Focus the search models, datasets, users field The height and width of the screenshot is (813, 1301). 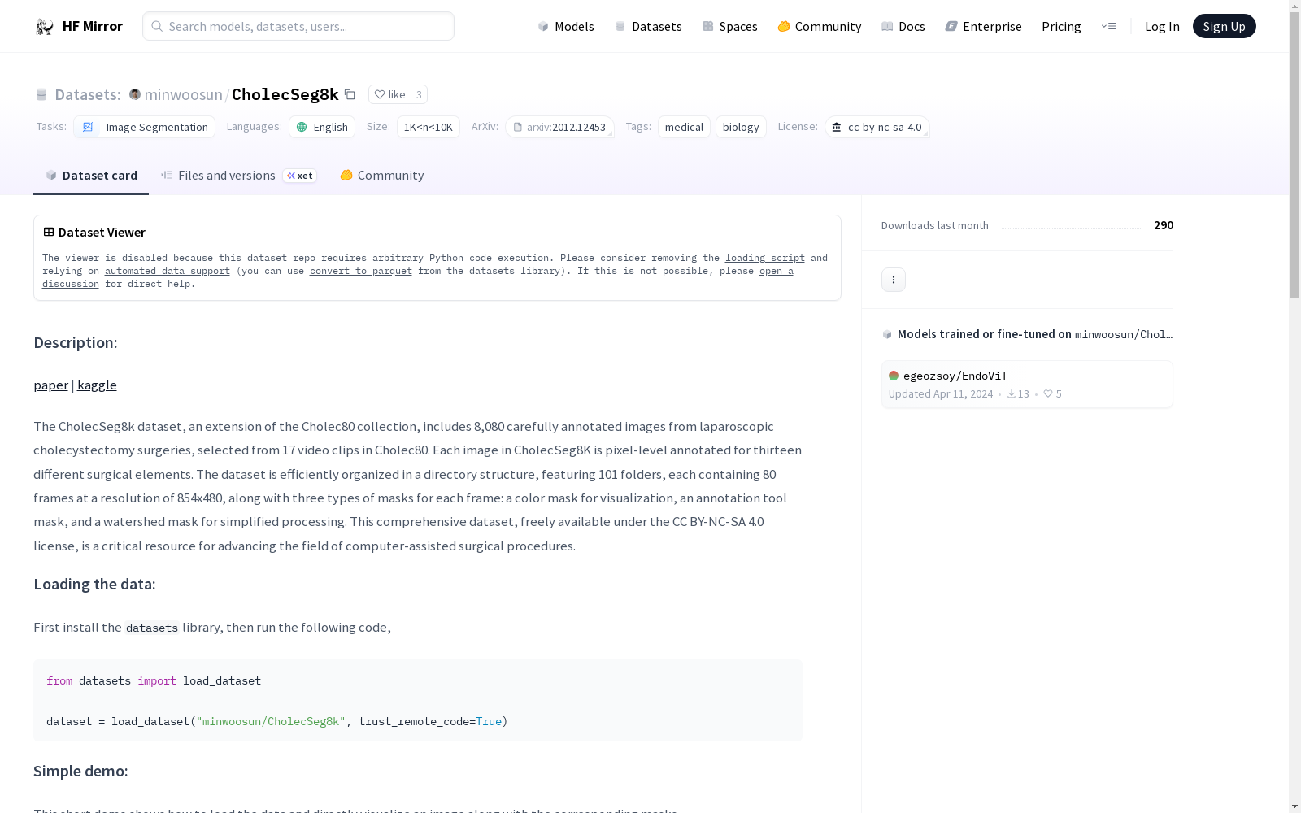298,26
